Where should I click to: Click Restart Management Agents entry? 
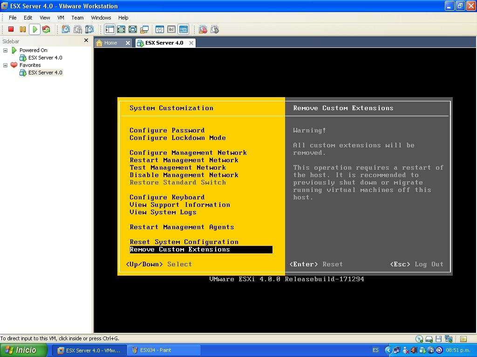(x=182, y=227)
